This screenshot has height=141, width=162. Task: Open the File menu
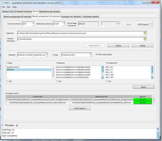3,7
